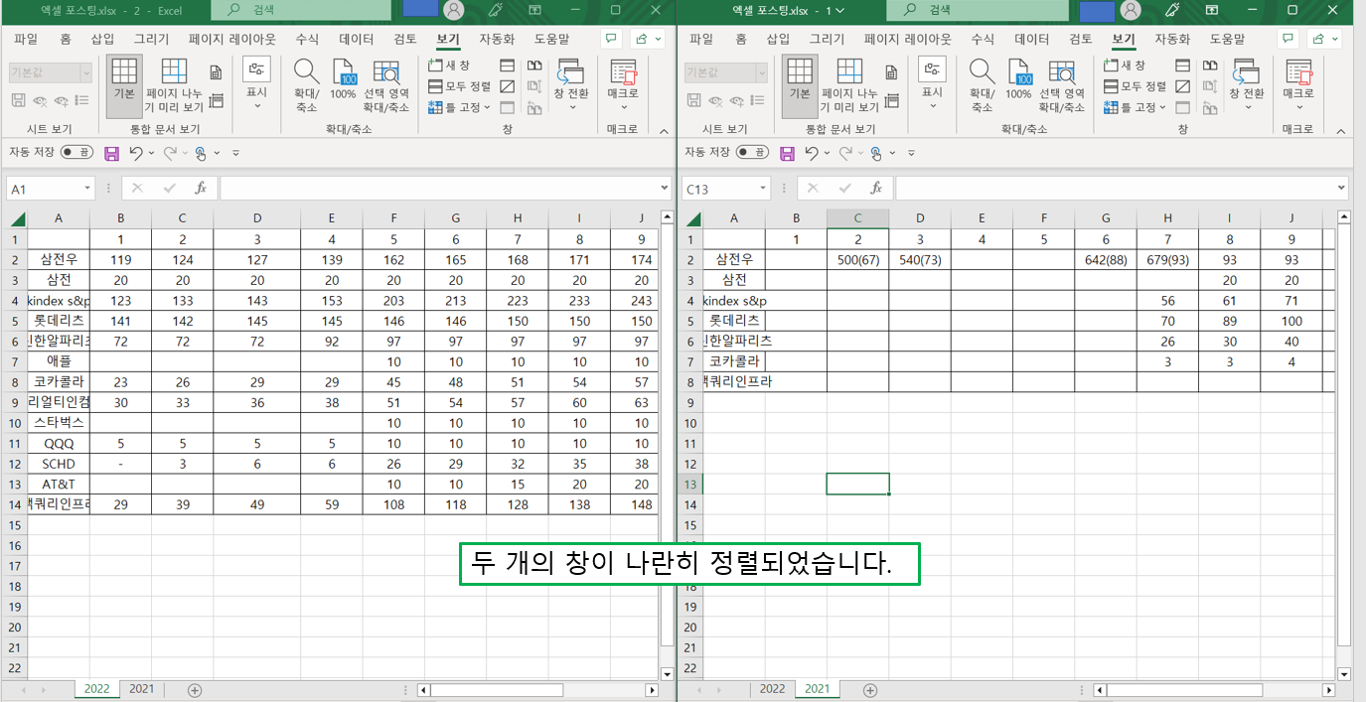1366x702 pixels.
Task: Toggle AutoSave switch in right window
Action: click(752, 152)
